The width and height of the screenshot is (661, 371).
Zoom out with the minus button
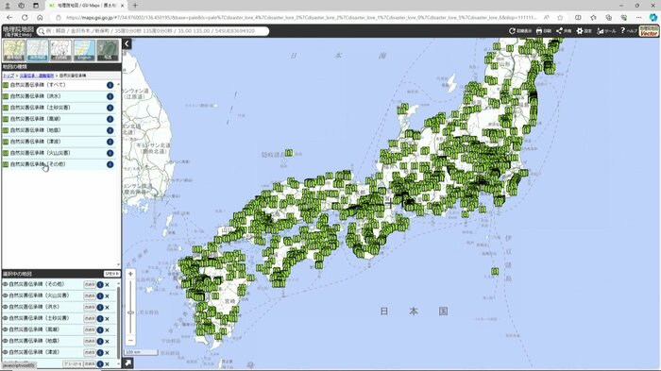130,340
